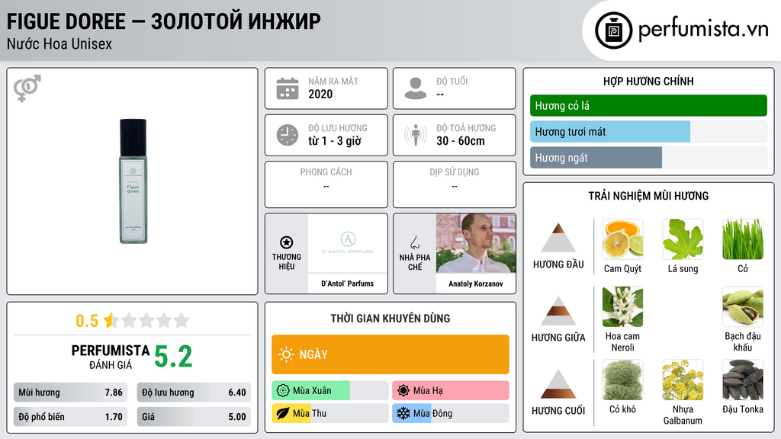Select the Nhựa Galbanum note image
781x439 pixels.
click(683, 380)
